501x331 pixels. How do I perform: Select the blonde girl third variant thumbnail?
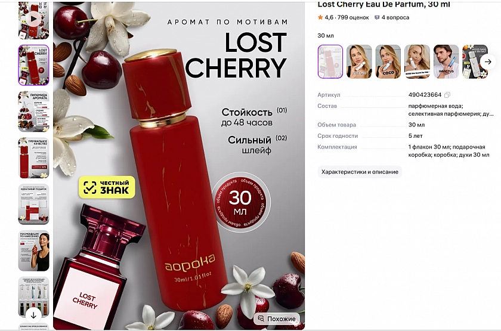click(417, 61)
